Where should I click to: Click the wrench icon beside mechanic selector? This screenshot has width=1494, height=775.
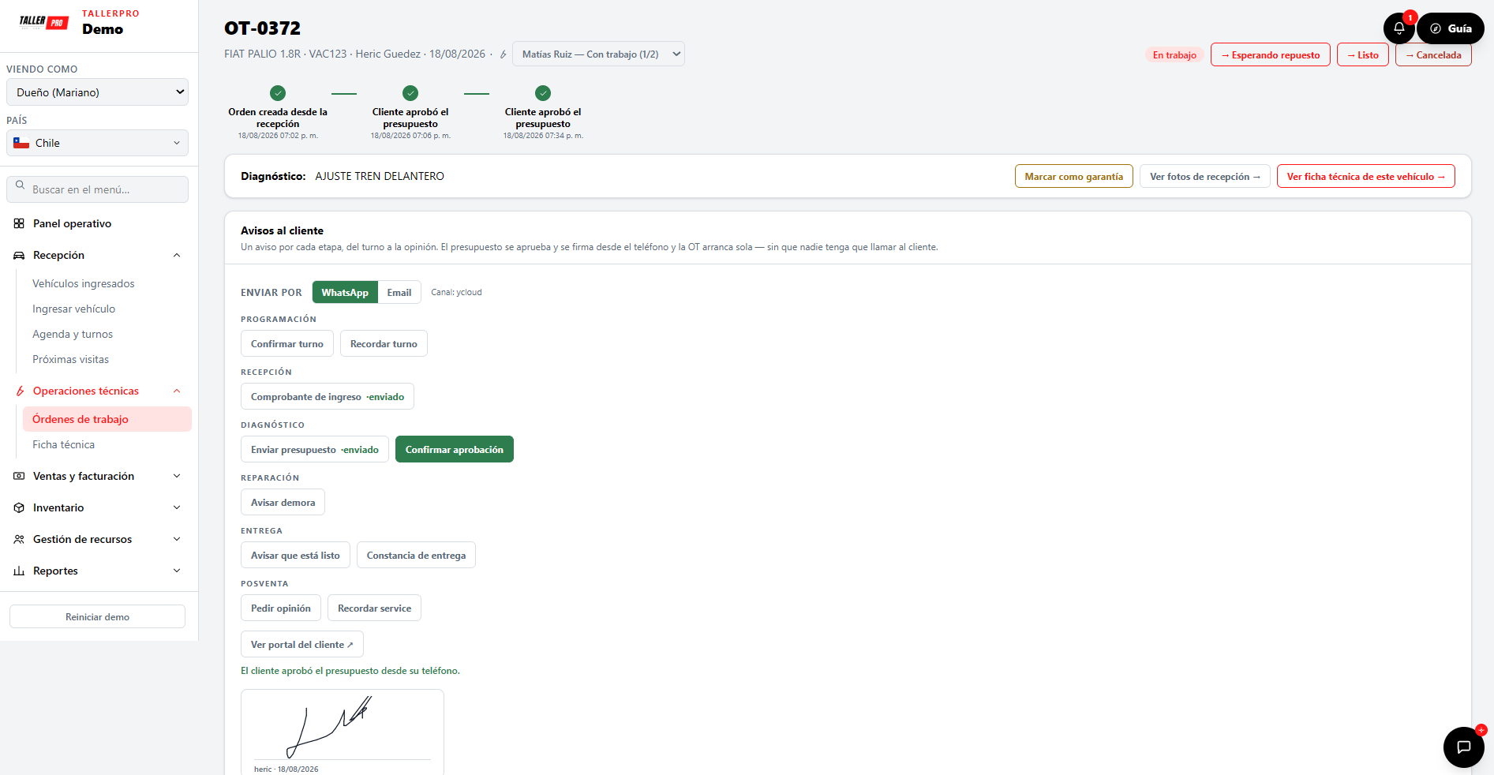[503, 54]
